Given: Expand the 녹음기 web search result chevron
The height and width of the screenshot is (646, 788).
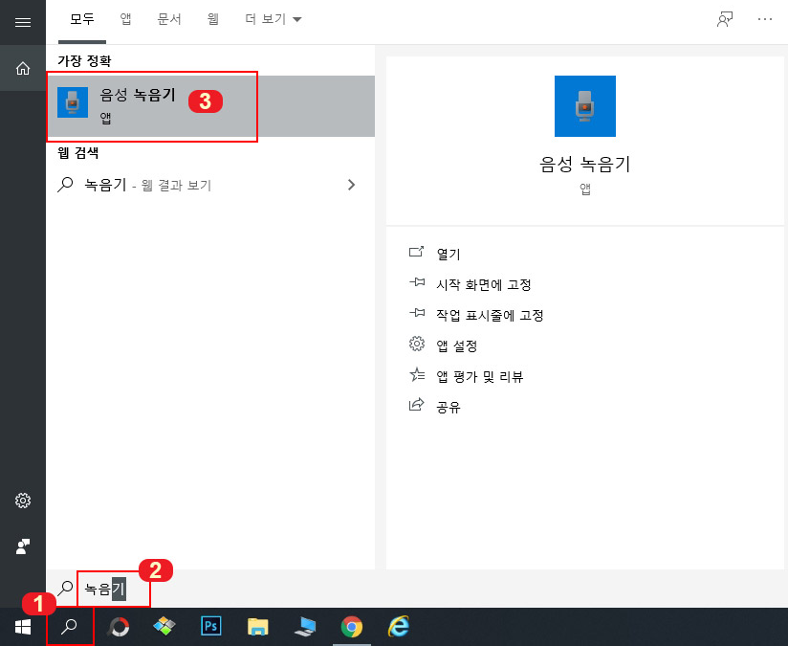Looking at the screenshot, I should point(351,185).
